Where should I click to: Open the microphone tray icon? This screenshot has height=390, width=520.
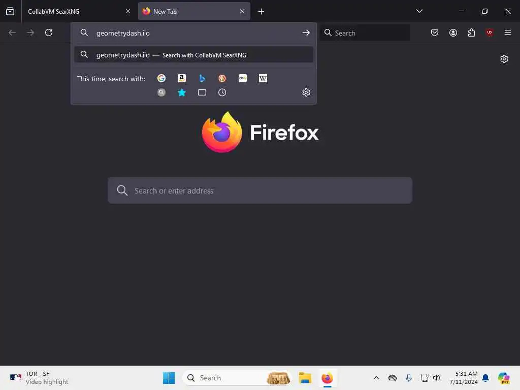tap(409, 378)
